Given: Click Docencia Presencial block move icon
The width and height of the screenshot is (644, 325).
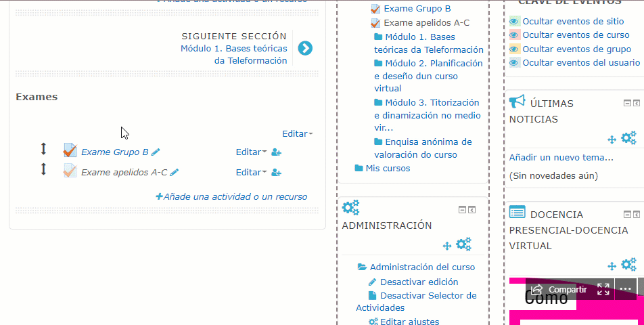Looking at the screenshot, I should coord(612,266).
